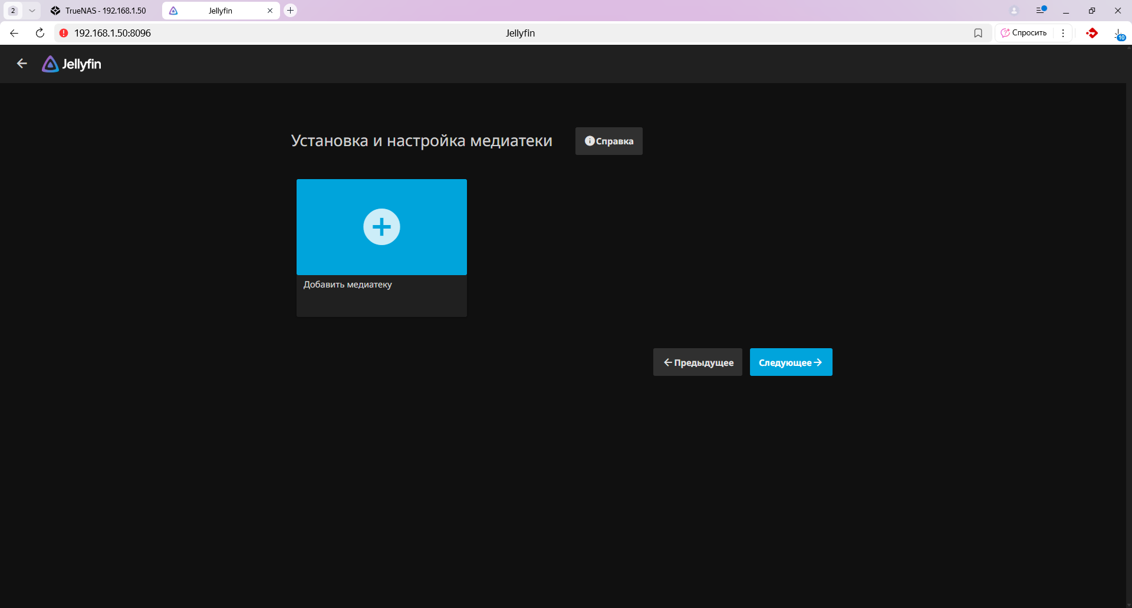Image resolution: width=1132 pixels, height=608 pixels.
Task: Click the plus icon to add library
Action: click(381, 227)
